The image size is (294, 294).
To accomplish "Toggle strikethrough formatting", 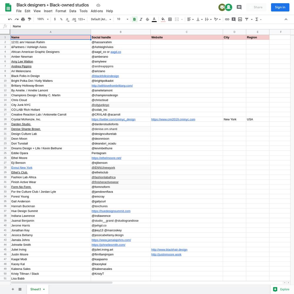I will coord(147,19).
